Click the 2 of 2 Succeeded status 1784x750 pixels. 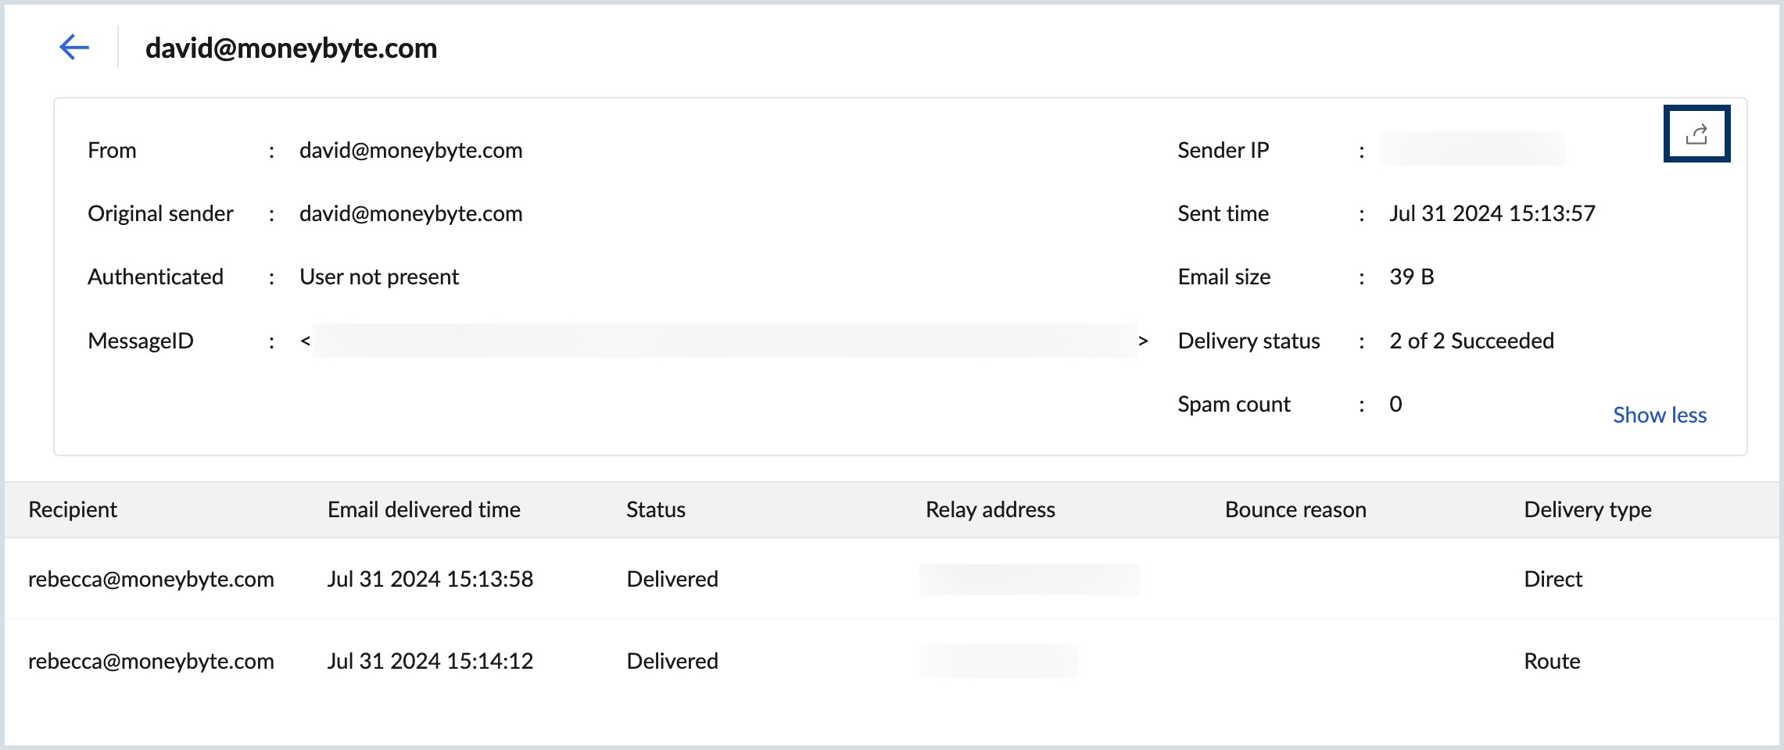click(x=1471, y=341)
